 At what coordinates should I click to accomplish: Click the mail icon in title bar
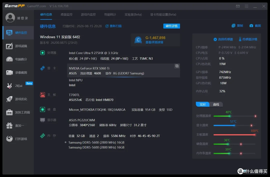pos(238,6)
